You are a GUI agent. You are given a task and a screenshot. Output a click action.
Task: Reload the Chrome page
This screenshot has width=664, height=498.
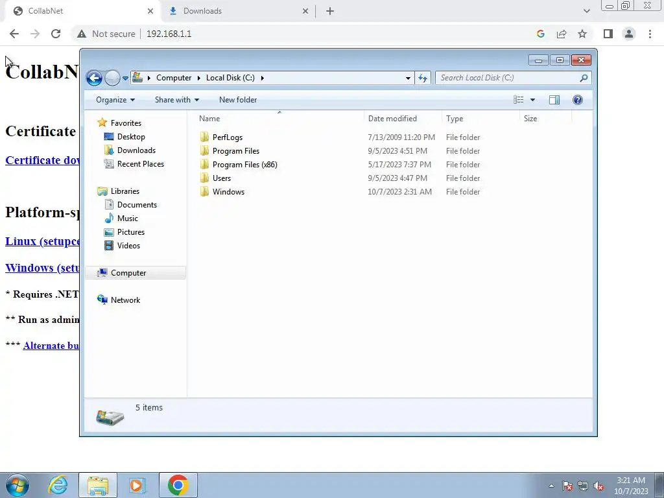pyautogui.click(x=56, y=34)
